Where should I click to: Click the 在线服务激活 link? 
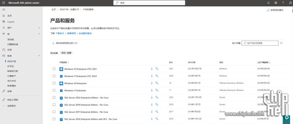85,34
